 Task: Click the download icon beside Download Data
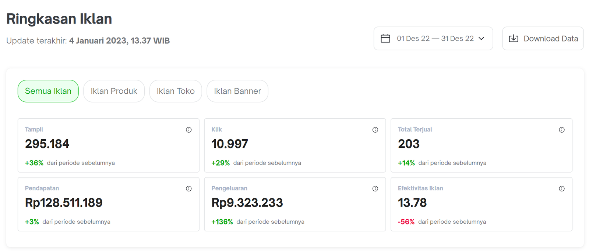514,39
